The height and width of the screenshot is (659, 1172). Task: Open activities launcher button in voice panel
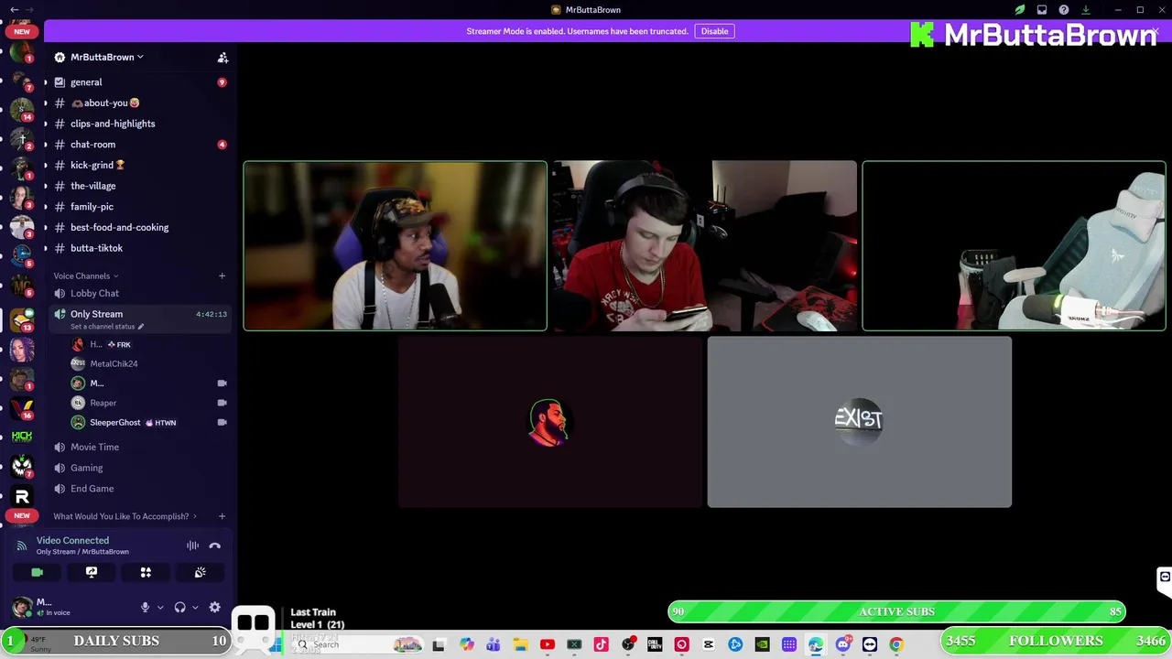tap(146, 572)
